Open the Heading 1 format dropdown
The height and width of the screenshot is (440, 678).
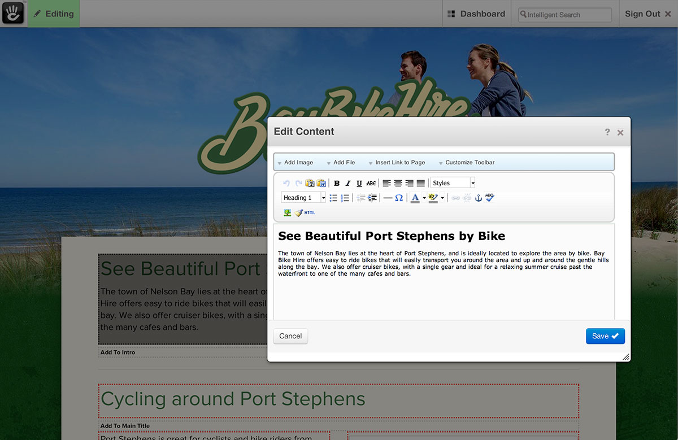tap(303, 198)
